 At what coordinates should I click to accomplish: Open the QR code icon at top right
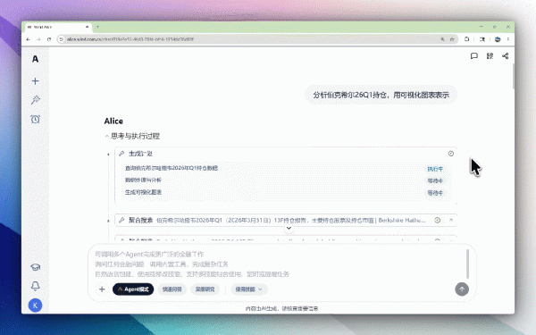pyautogui.click(x=490, y=55)
